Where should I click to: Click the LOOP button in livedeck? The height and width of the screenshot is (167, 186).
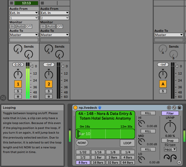pyautogui.click(x=127, y=143)
